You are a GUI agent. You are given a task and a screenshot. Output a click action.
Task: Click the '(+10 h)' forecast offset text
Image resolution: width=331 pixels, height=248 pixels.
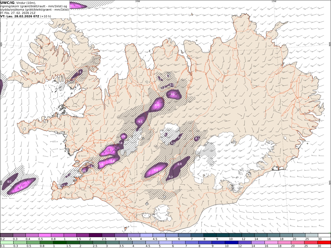point(46,16)
